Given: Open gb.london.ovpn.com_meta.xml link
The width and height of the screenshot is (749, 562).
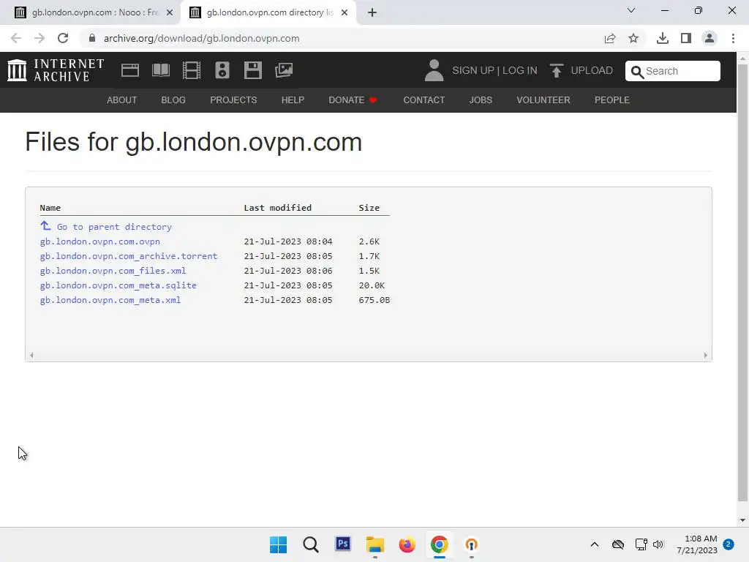Looking at the screenshot, I should pyautogui.click(x=110, y=300).
